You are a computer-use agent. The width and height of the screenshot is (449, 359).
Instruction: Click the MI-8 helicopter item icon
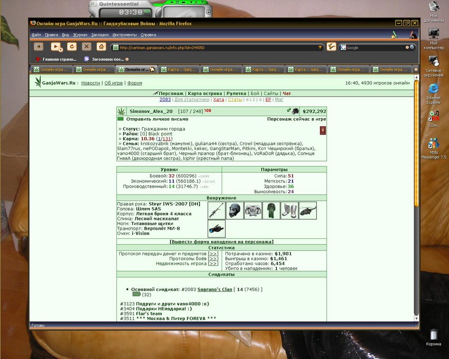click(x=308, y=210)
